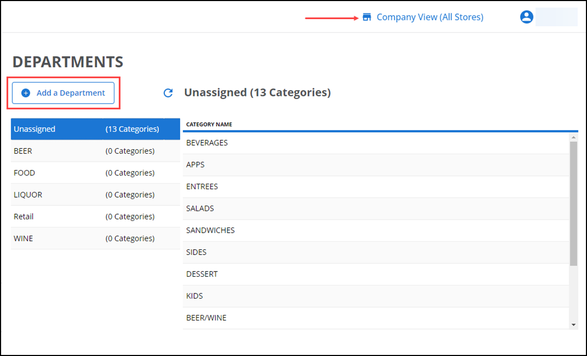587x356 pixels.
Task: Select the FOOD department
Action: 96,173
